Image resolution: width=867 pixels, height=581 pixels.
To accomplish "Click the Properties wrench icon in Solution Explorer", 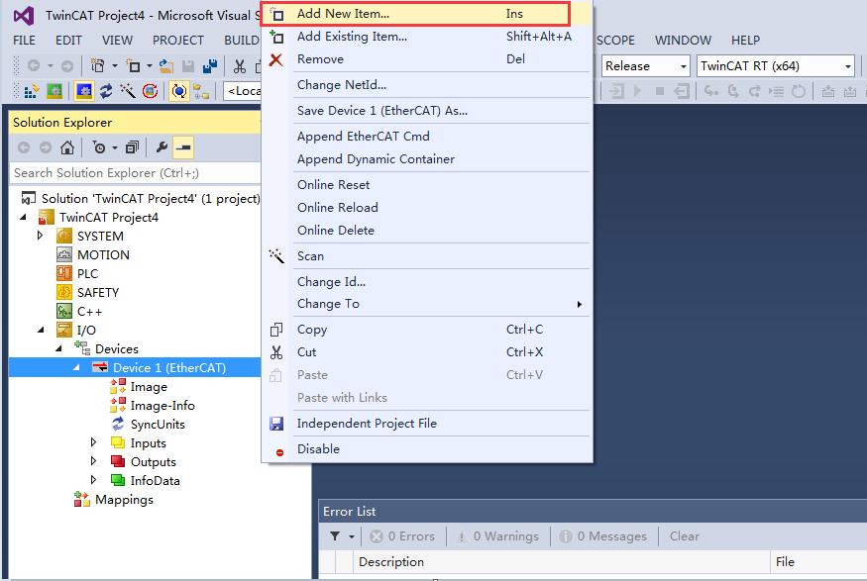I will coord(162,147).
